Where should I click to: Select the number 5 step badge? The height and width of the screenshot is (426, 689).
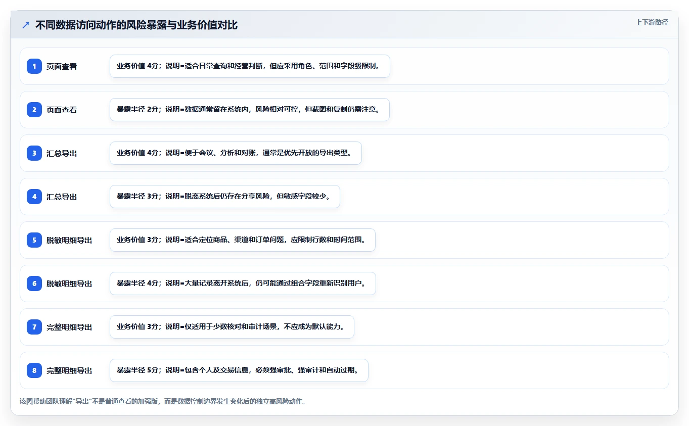(x=34, y=240)
